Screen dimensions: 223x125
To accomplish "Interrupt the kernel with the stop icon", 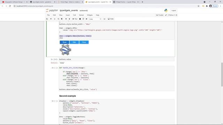I will pos(80,19).
